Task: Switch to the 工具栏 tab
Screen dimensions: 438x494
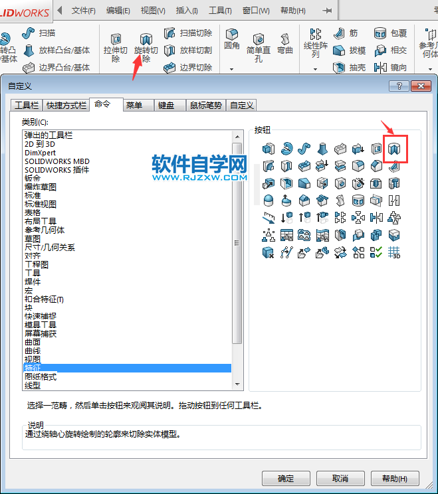Action: pyautogui.click(x=27, y=105)
